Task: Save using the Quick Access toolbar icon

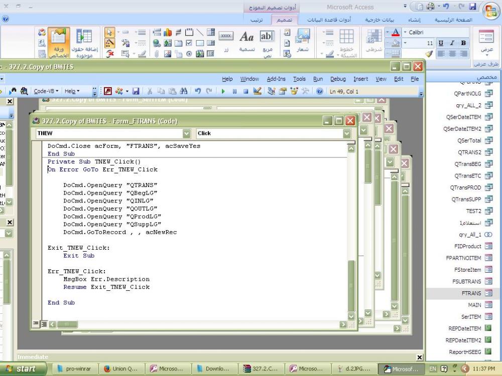Action: (472, 7)
